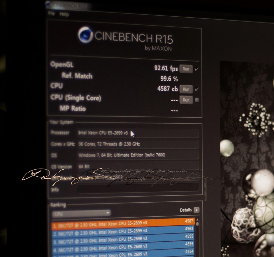Click the Cinebench logo icon
Screen dimensions: 274x257
pos(85,35)
